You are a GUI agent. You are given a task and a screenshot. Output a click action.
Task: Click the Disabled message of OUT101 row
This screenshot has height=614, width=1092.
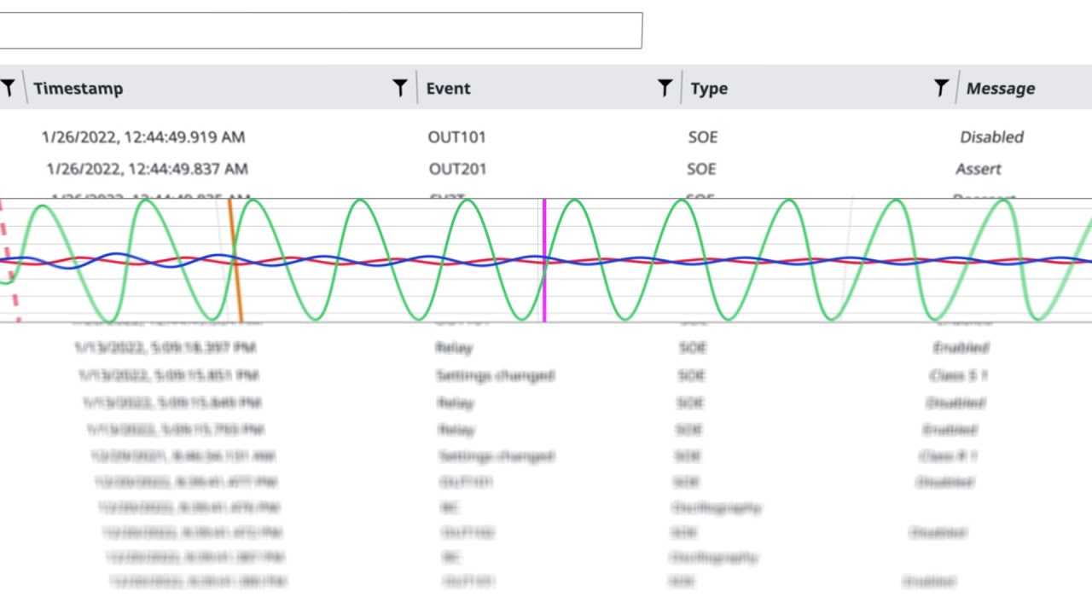991,136
